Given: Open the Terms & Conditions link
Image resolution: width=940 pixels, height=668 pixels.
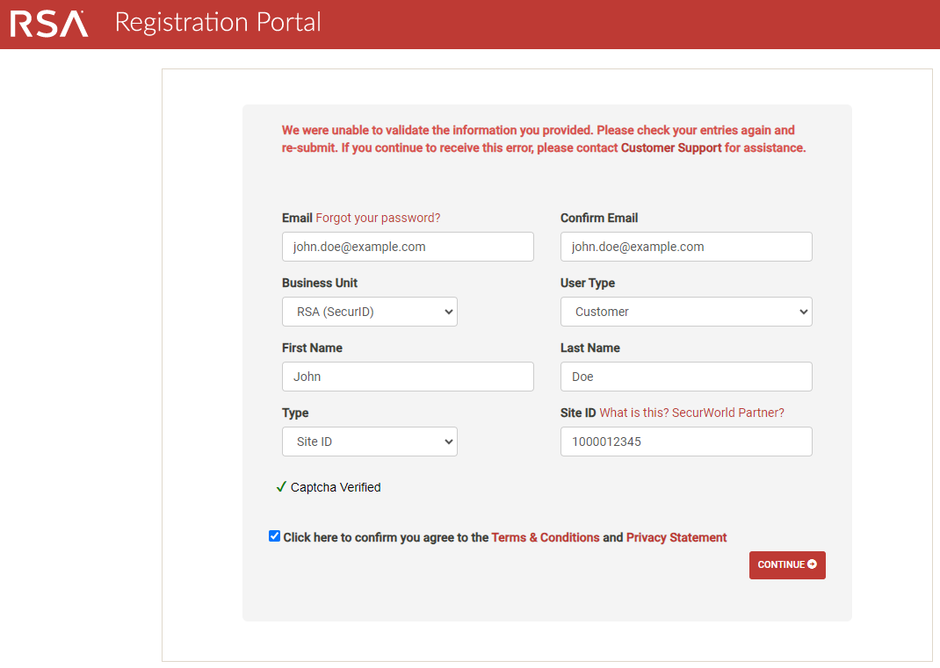Looking at the screenshot, I should [x=545, y=537].
